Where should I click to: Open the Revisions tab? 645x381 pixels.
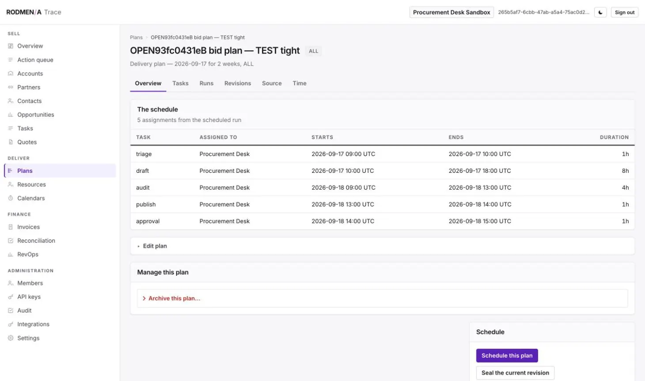(238, 83)
